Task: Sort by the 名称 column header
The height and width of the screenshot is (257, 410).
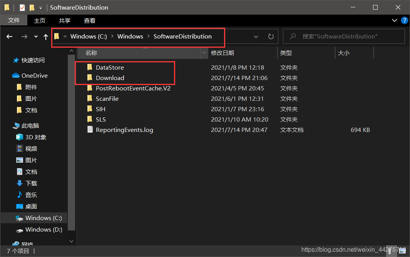Action: 139,53
